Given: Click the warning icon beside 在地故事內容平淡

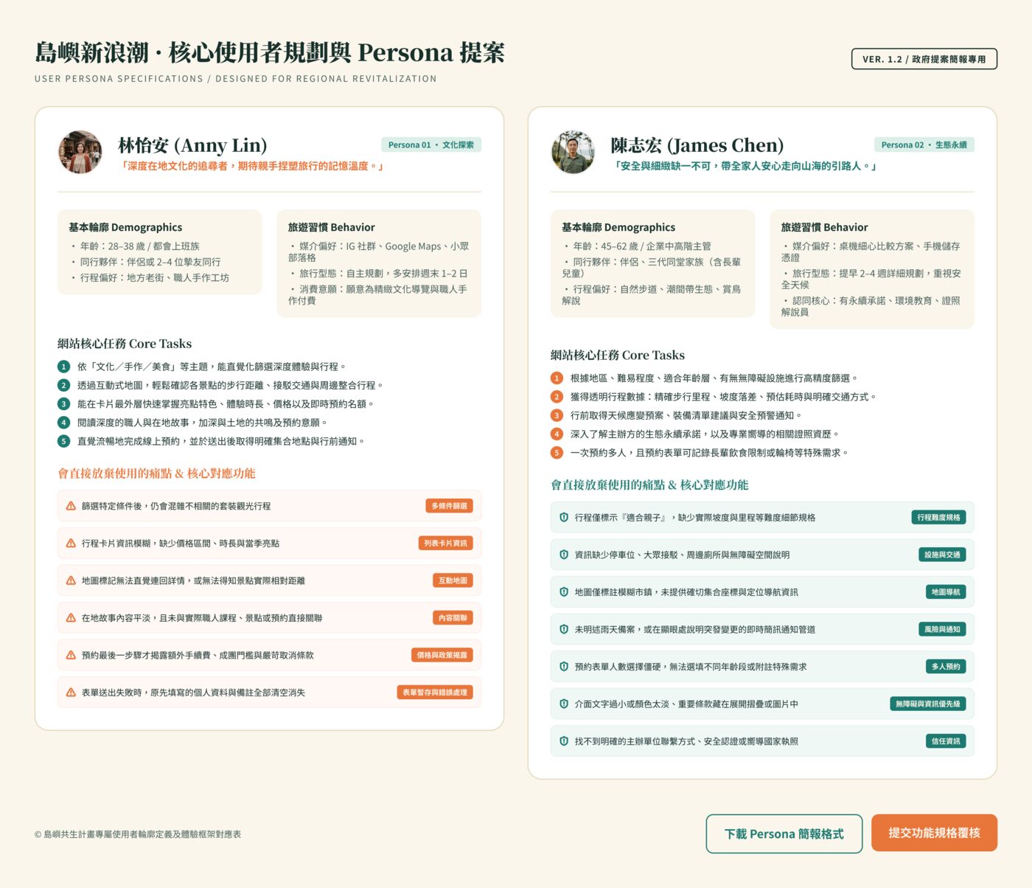Looking at the screenshot, I should coord(71,618).
